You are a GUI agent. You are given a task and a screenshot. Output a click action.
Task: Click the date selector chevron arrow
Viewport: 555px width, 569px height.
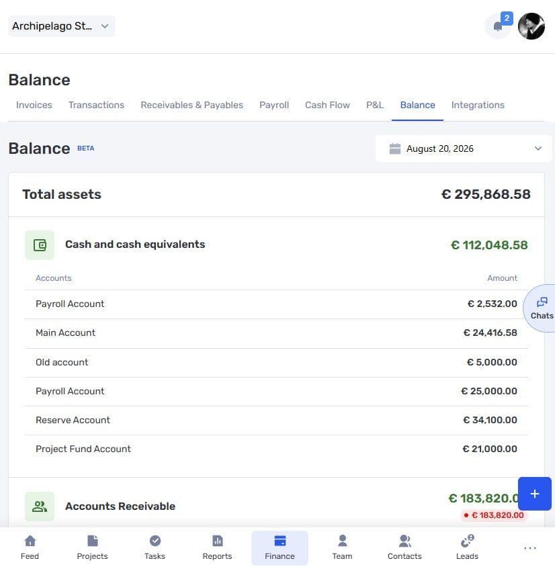coord(538,148)
